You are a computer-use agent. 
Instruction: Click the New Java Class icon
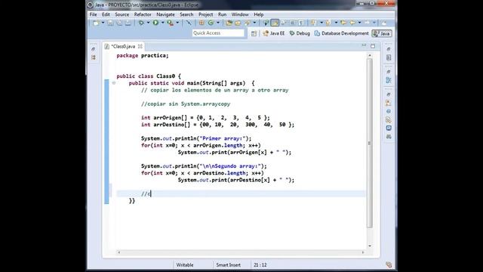tap(211, 23)
